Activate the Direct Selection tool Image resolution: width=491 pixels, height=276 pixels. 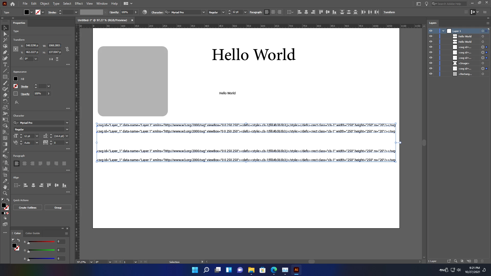click(5, 34)
